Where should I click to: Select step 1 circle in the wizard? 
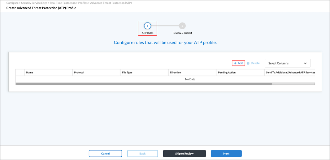148,26
